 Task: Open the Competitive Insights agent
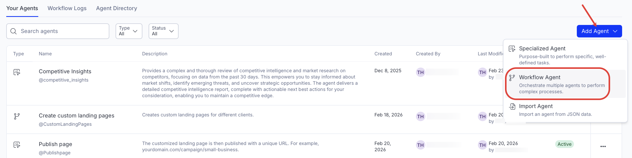click(x=65, y=71)
